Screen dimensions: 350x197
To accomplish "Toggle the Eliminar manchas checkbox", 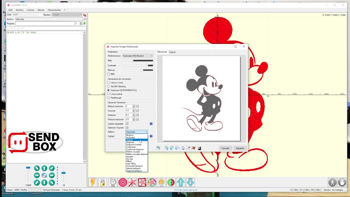I will [x=138, y=106].
